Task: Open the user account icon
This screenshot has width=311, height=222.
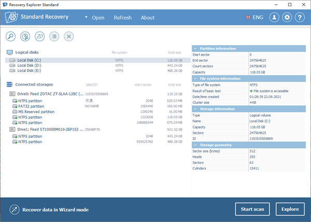Action: pyautogui.click(x=274, y=17)
